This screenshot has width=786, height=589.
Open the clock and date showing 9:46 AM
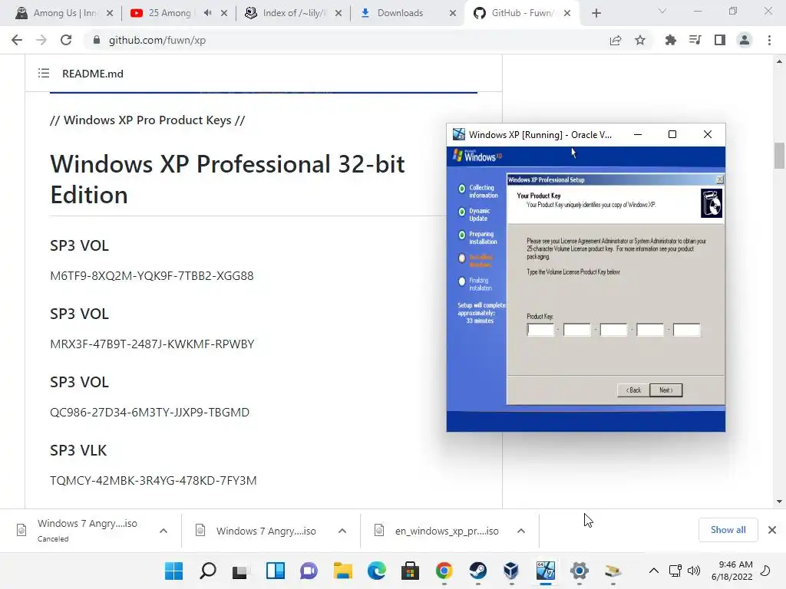click(732, 571)
